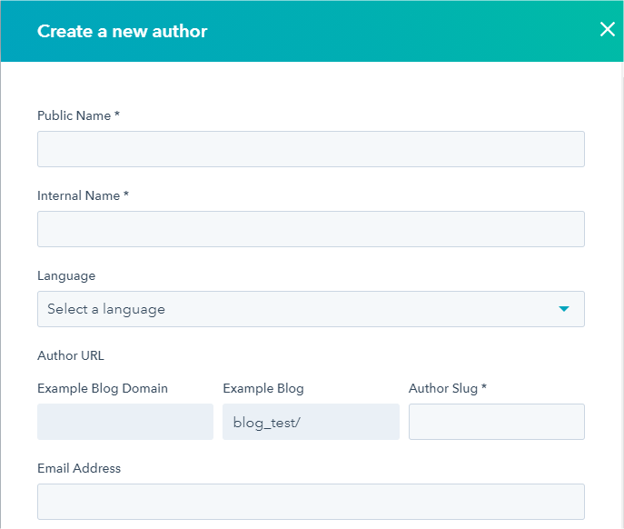Screen dimensions: 624x529
Task: Click the Public Name input field
Action: [311, 149]
